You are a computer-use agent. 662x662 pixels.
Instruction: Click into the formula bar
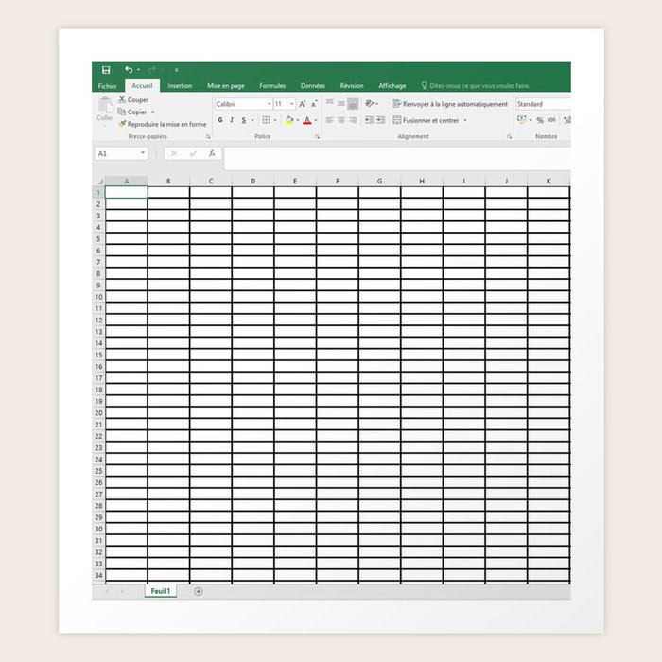pos(397,159)
